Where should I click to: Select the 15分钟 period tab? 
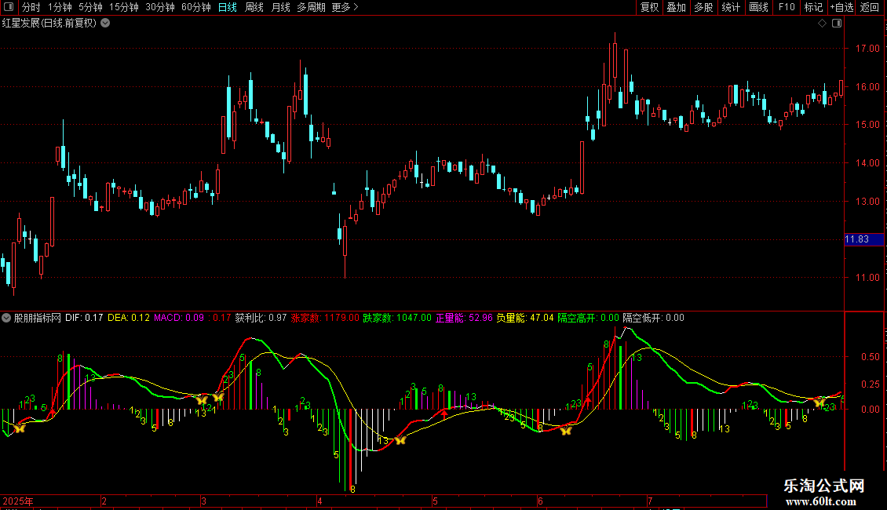[x=124, y=7]
